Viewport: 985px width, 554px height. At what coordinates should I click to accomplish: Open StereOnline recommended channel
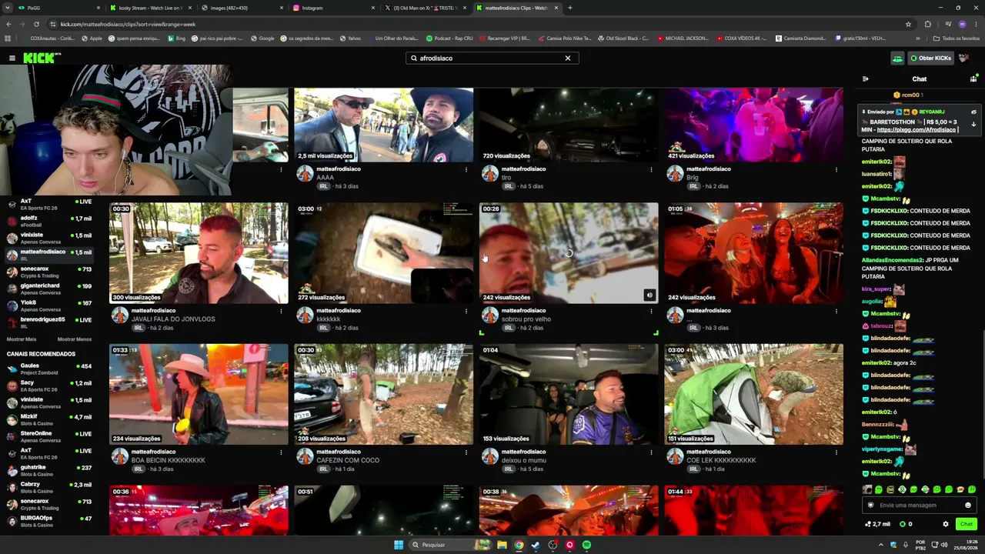(x=49, y=436)
